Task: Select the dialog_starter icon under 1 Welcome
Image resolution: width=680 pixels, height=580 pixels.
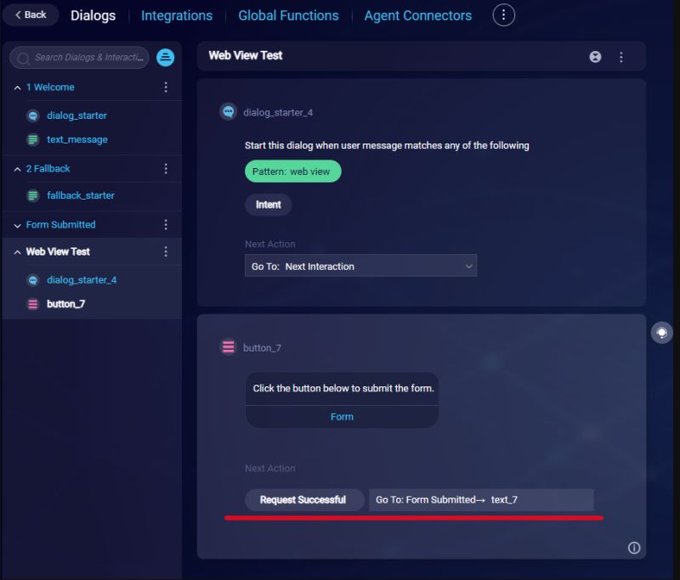Action: tap(31, 115)
